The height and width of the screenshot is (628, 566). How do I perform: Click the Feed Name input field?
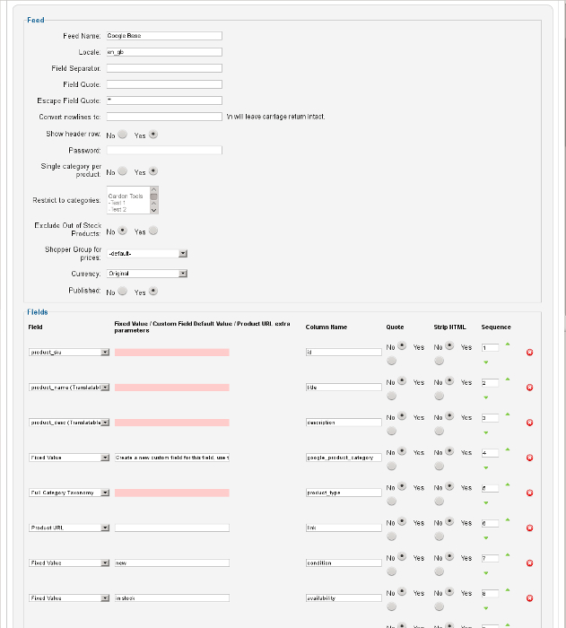coord(164,36)
